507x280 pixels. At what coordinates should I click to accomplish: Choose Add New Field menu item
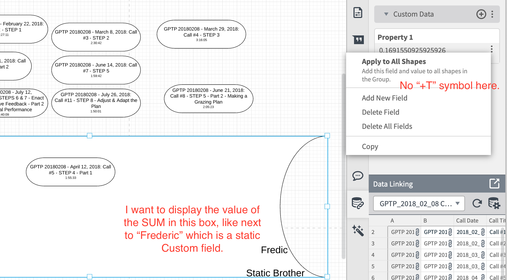(384, 98)
